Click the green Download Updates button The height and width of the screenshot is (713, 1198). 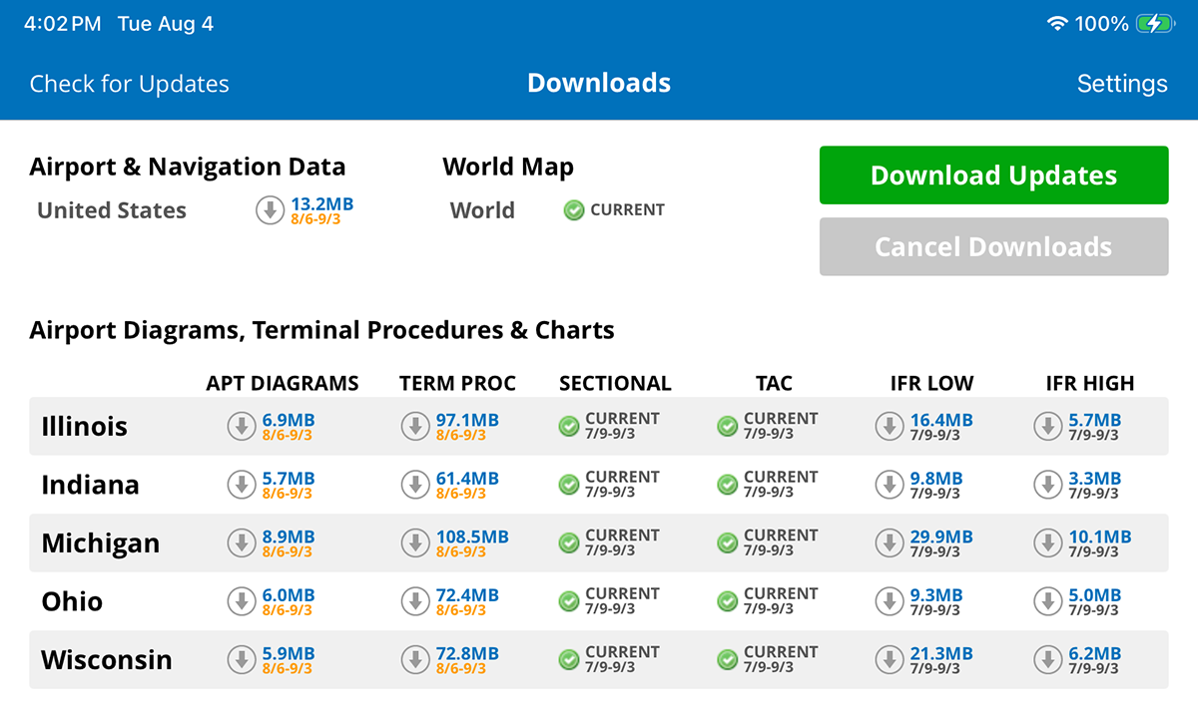pos(993,176)
